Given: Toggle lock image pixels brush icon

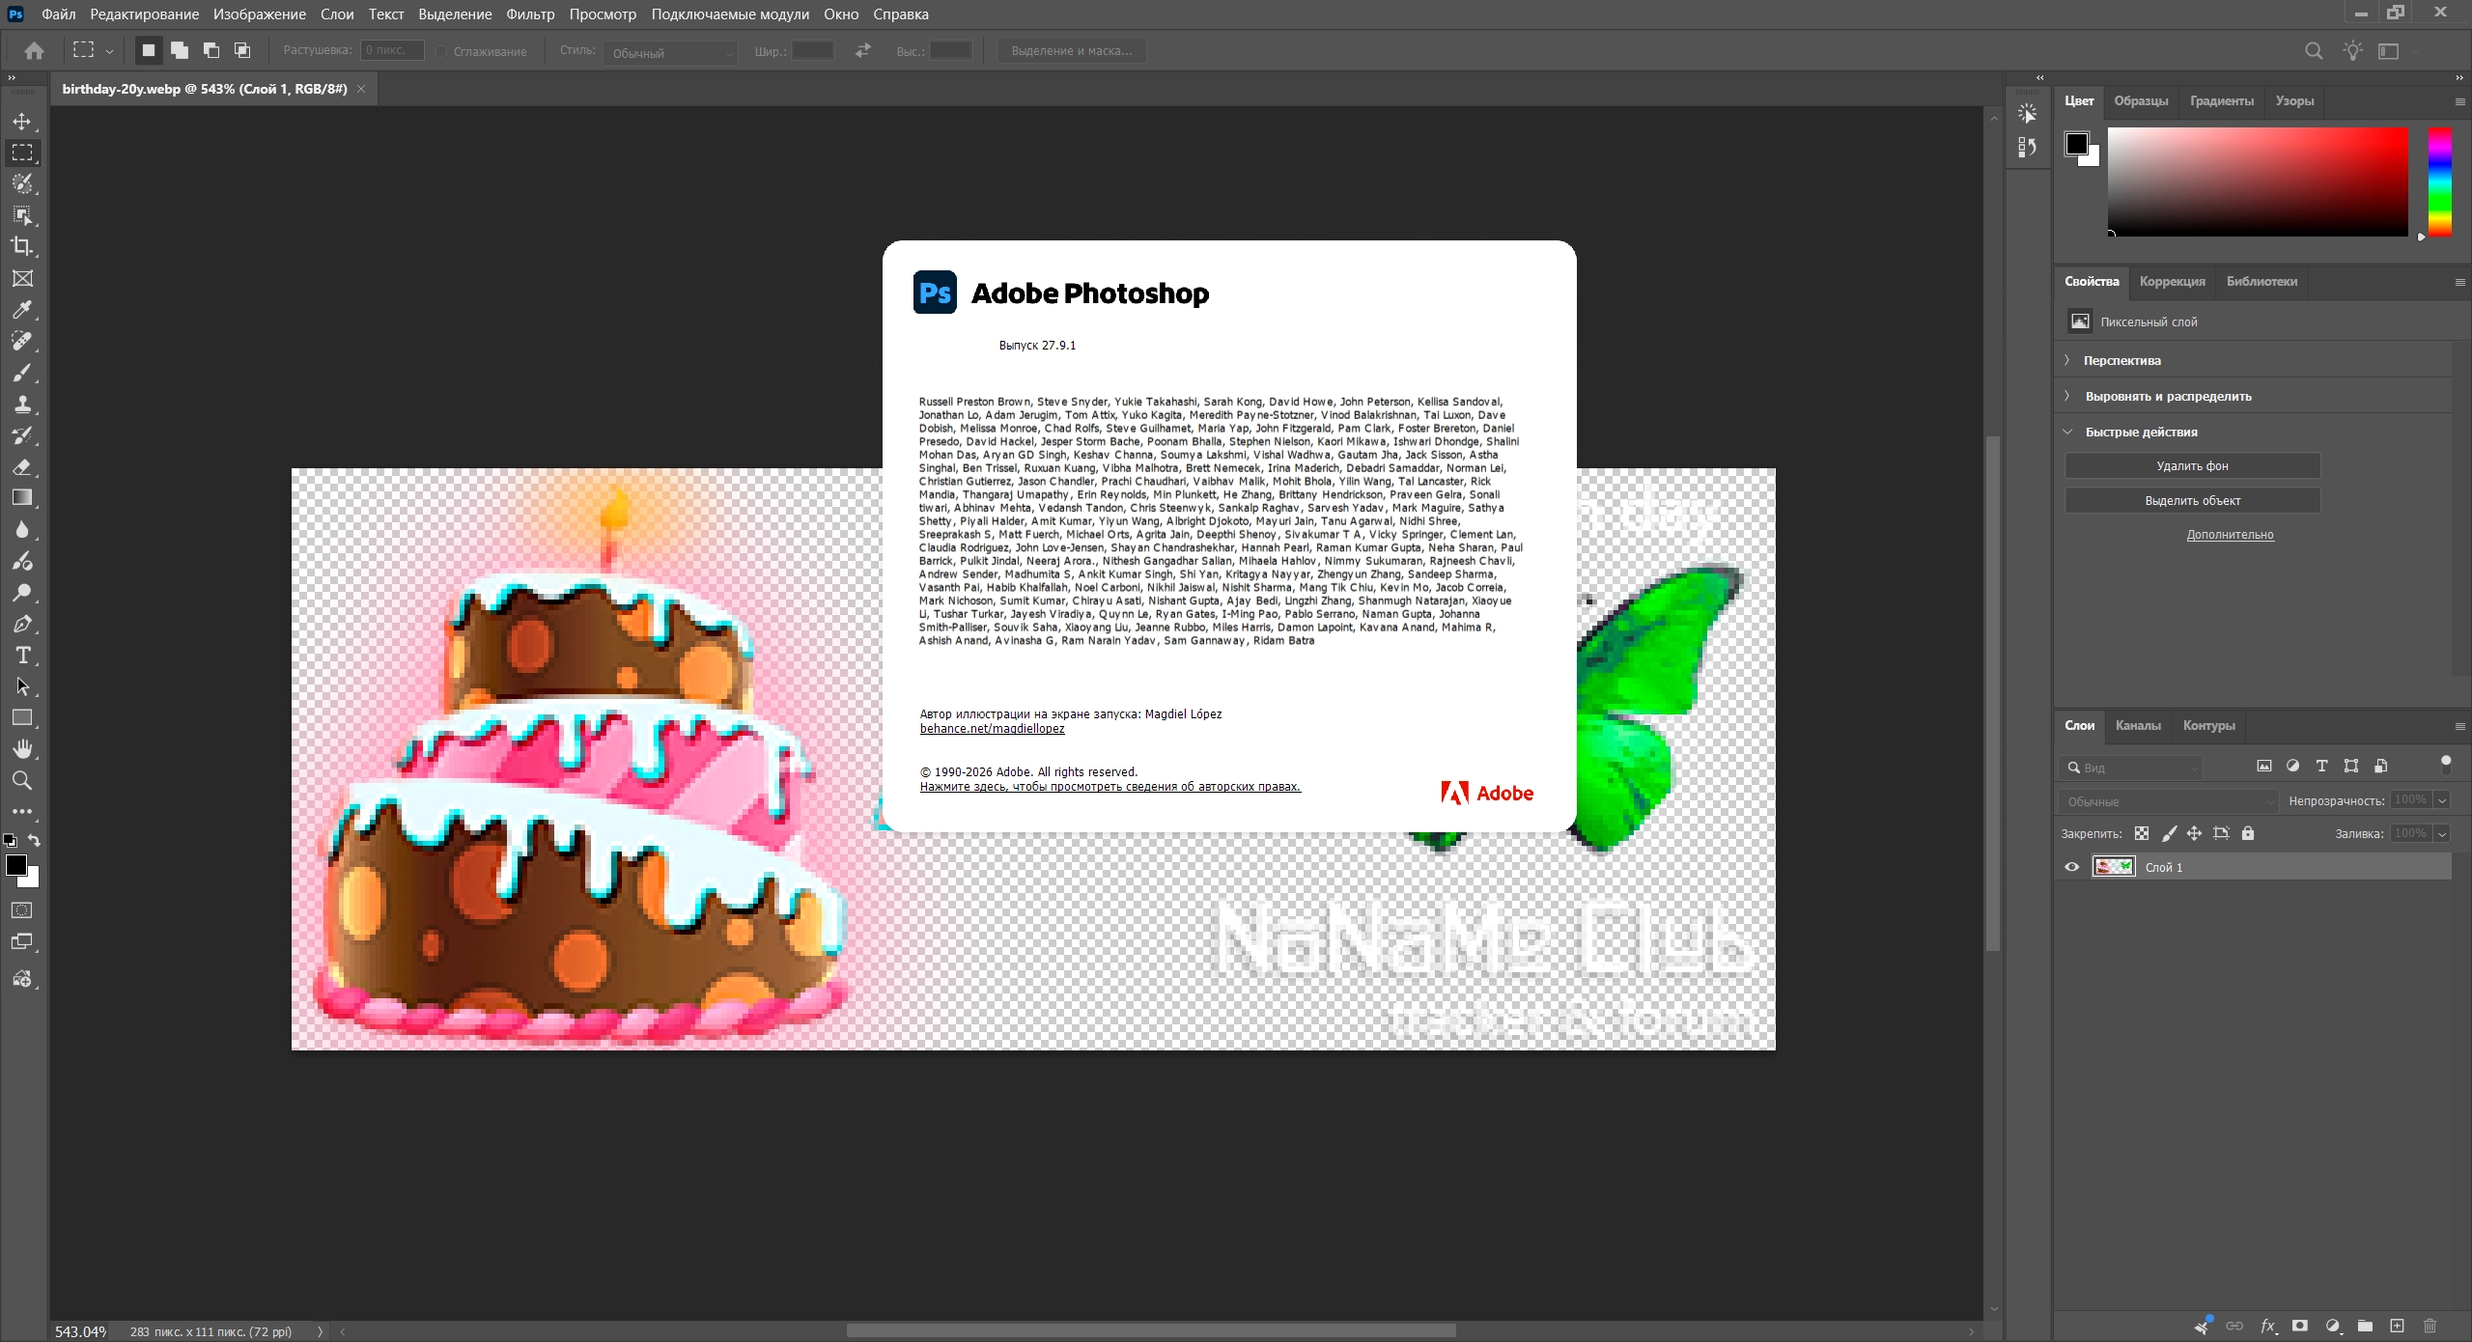Looking at the screenshot, I should [x=2169, y=833].
